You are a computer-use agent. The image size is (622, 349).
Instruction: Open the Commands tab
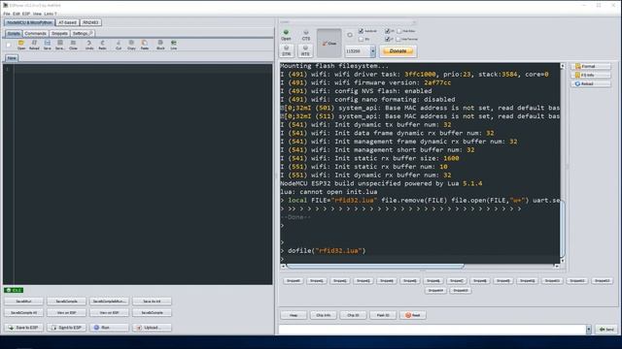click(x=36, y=34)
